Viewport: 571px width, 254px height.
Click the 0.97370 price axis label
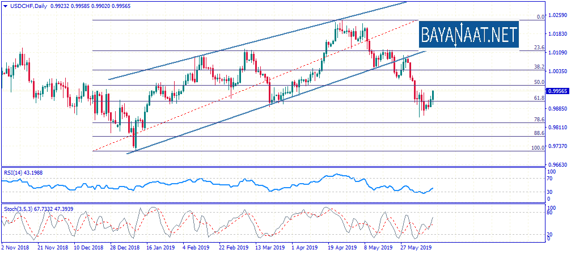(558, 146)
